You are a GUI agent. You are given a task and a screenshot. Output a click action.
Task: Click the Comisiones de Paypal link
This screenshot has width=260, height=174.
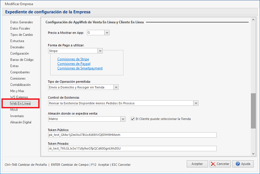point(74,64)
